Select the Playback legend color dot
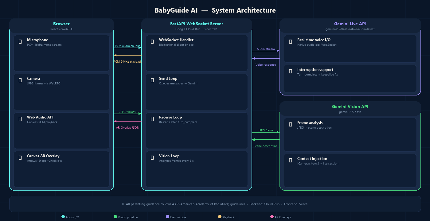 (220, 217)
